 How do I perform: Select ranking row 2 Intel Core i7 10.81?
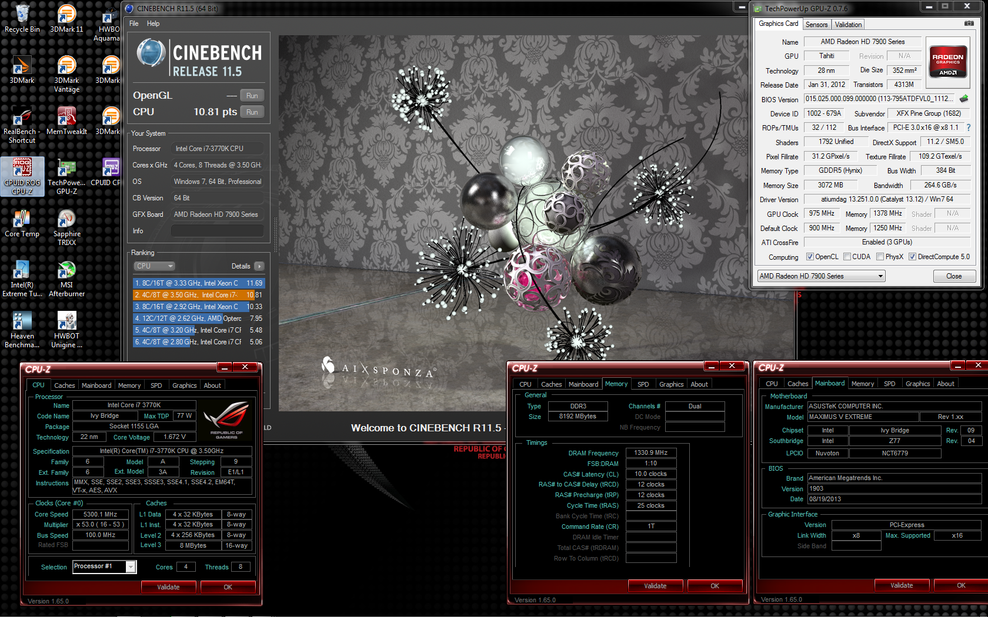click(199, 295)
